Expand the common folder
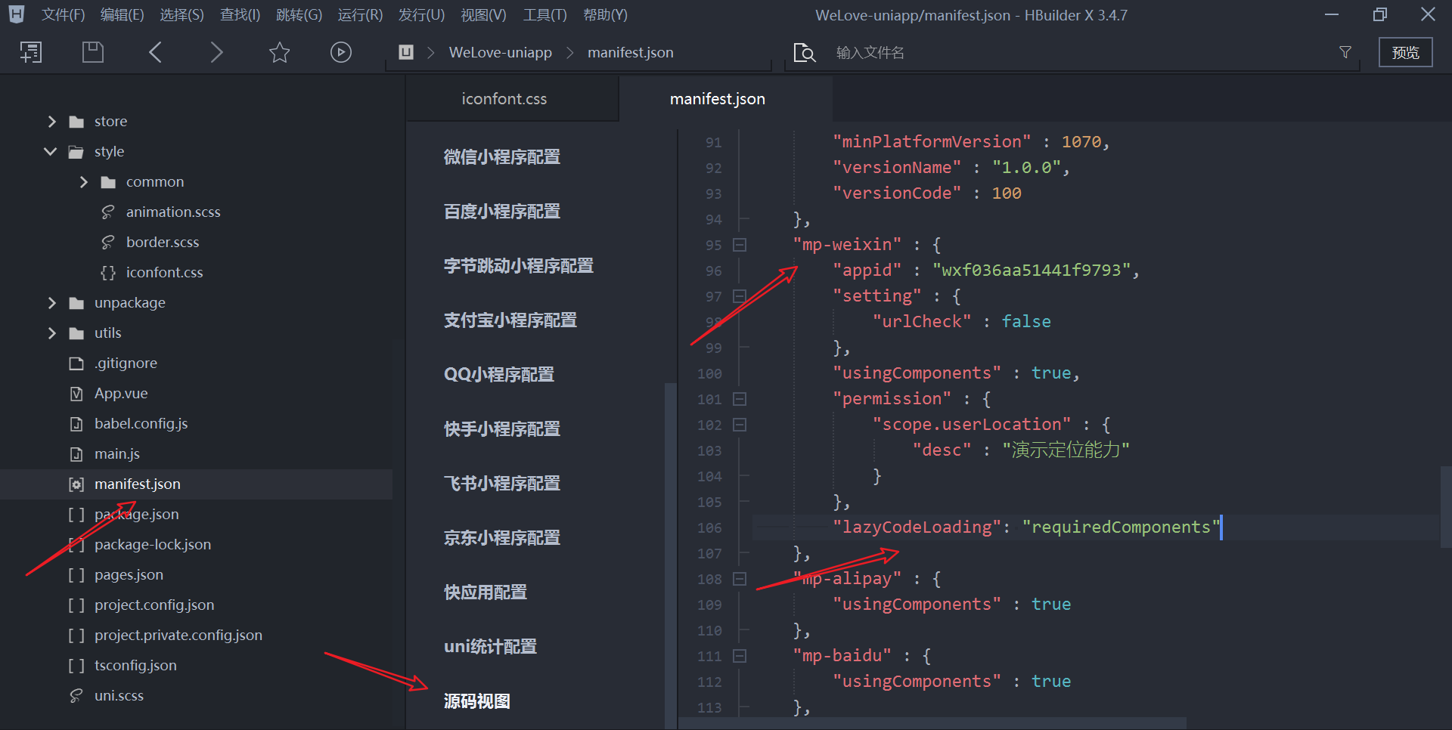This screenshot has width=1452, height=730. click(x=83, y=182)
